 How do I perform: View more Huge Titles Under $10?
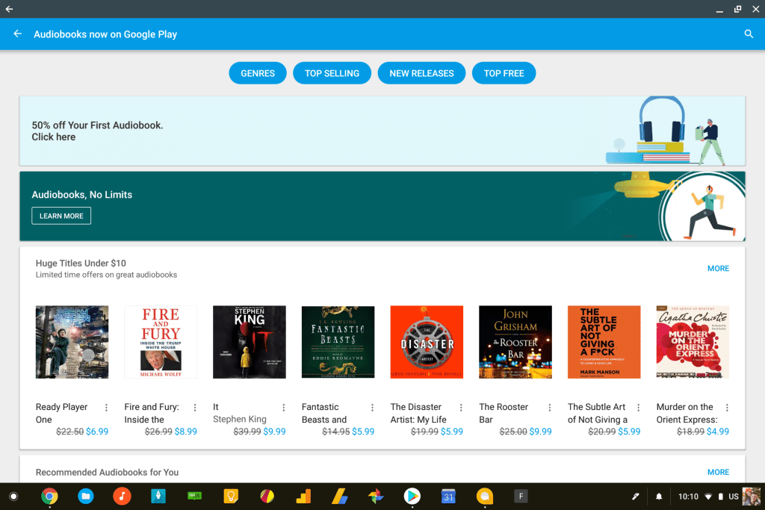pos(718,269)
